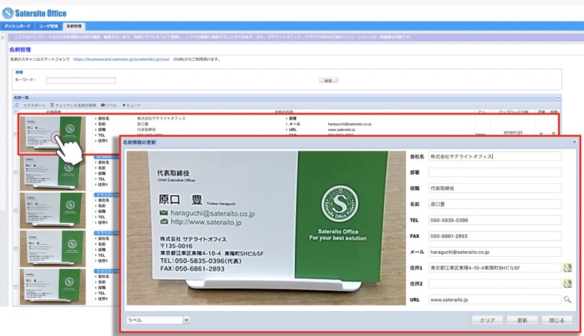The image size is (584, 336).
Task: Collapse the 名刺一覧 panel
Action: [x=558, y=98]
